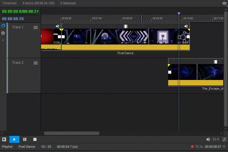Image resolution: width=228 pixels, height=152 pixels.
Task: Open TC In options menu icon
Action: coord(224,147)
